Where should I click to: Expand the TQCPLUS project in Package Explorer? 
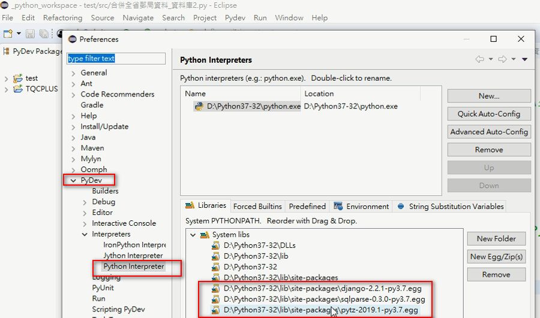click(x=6, y=89)
